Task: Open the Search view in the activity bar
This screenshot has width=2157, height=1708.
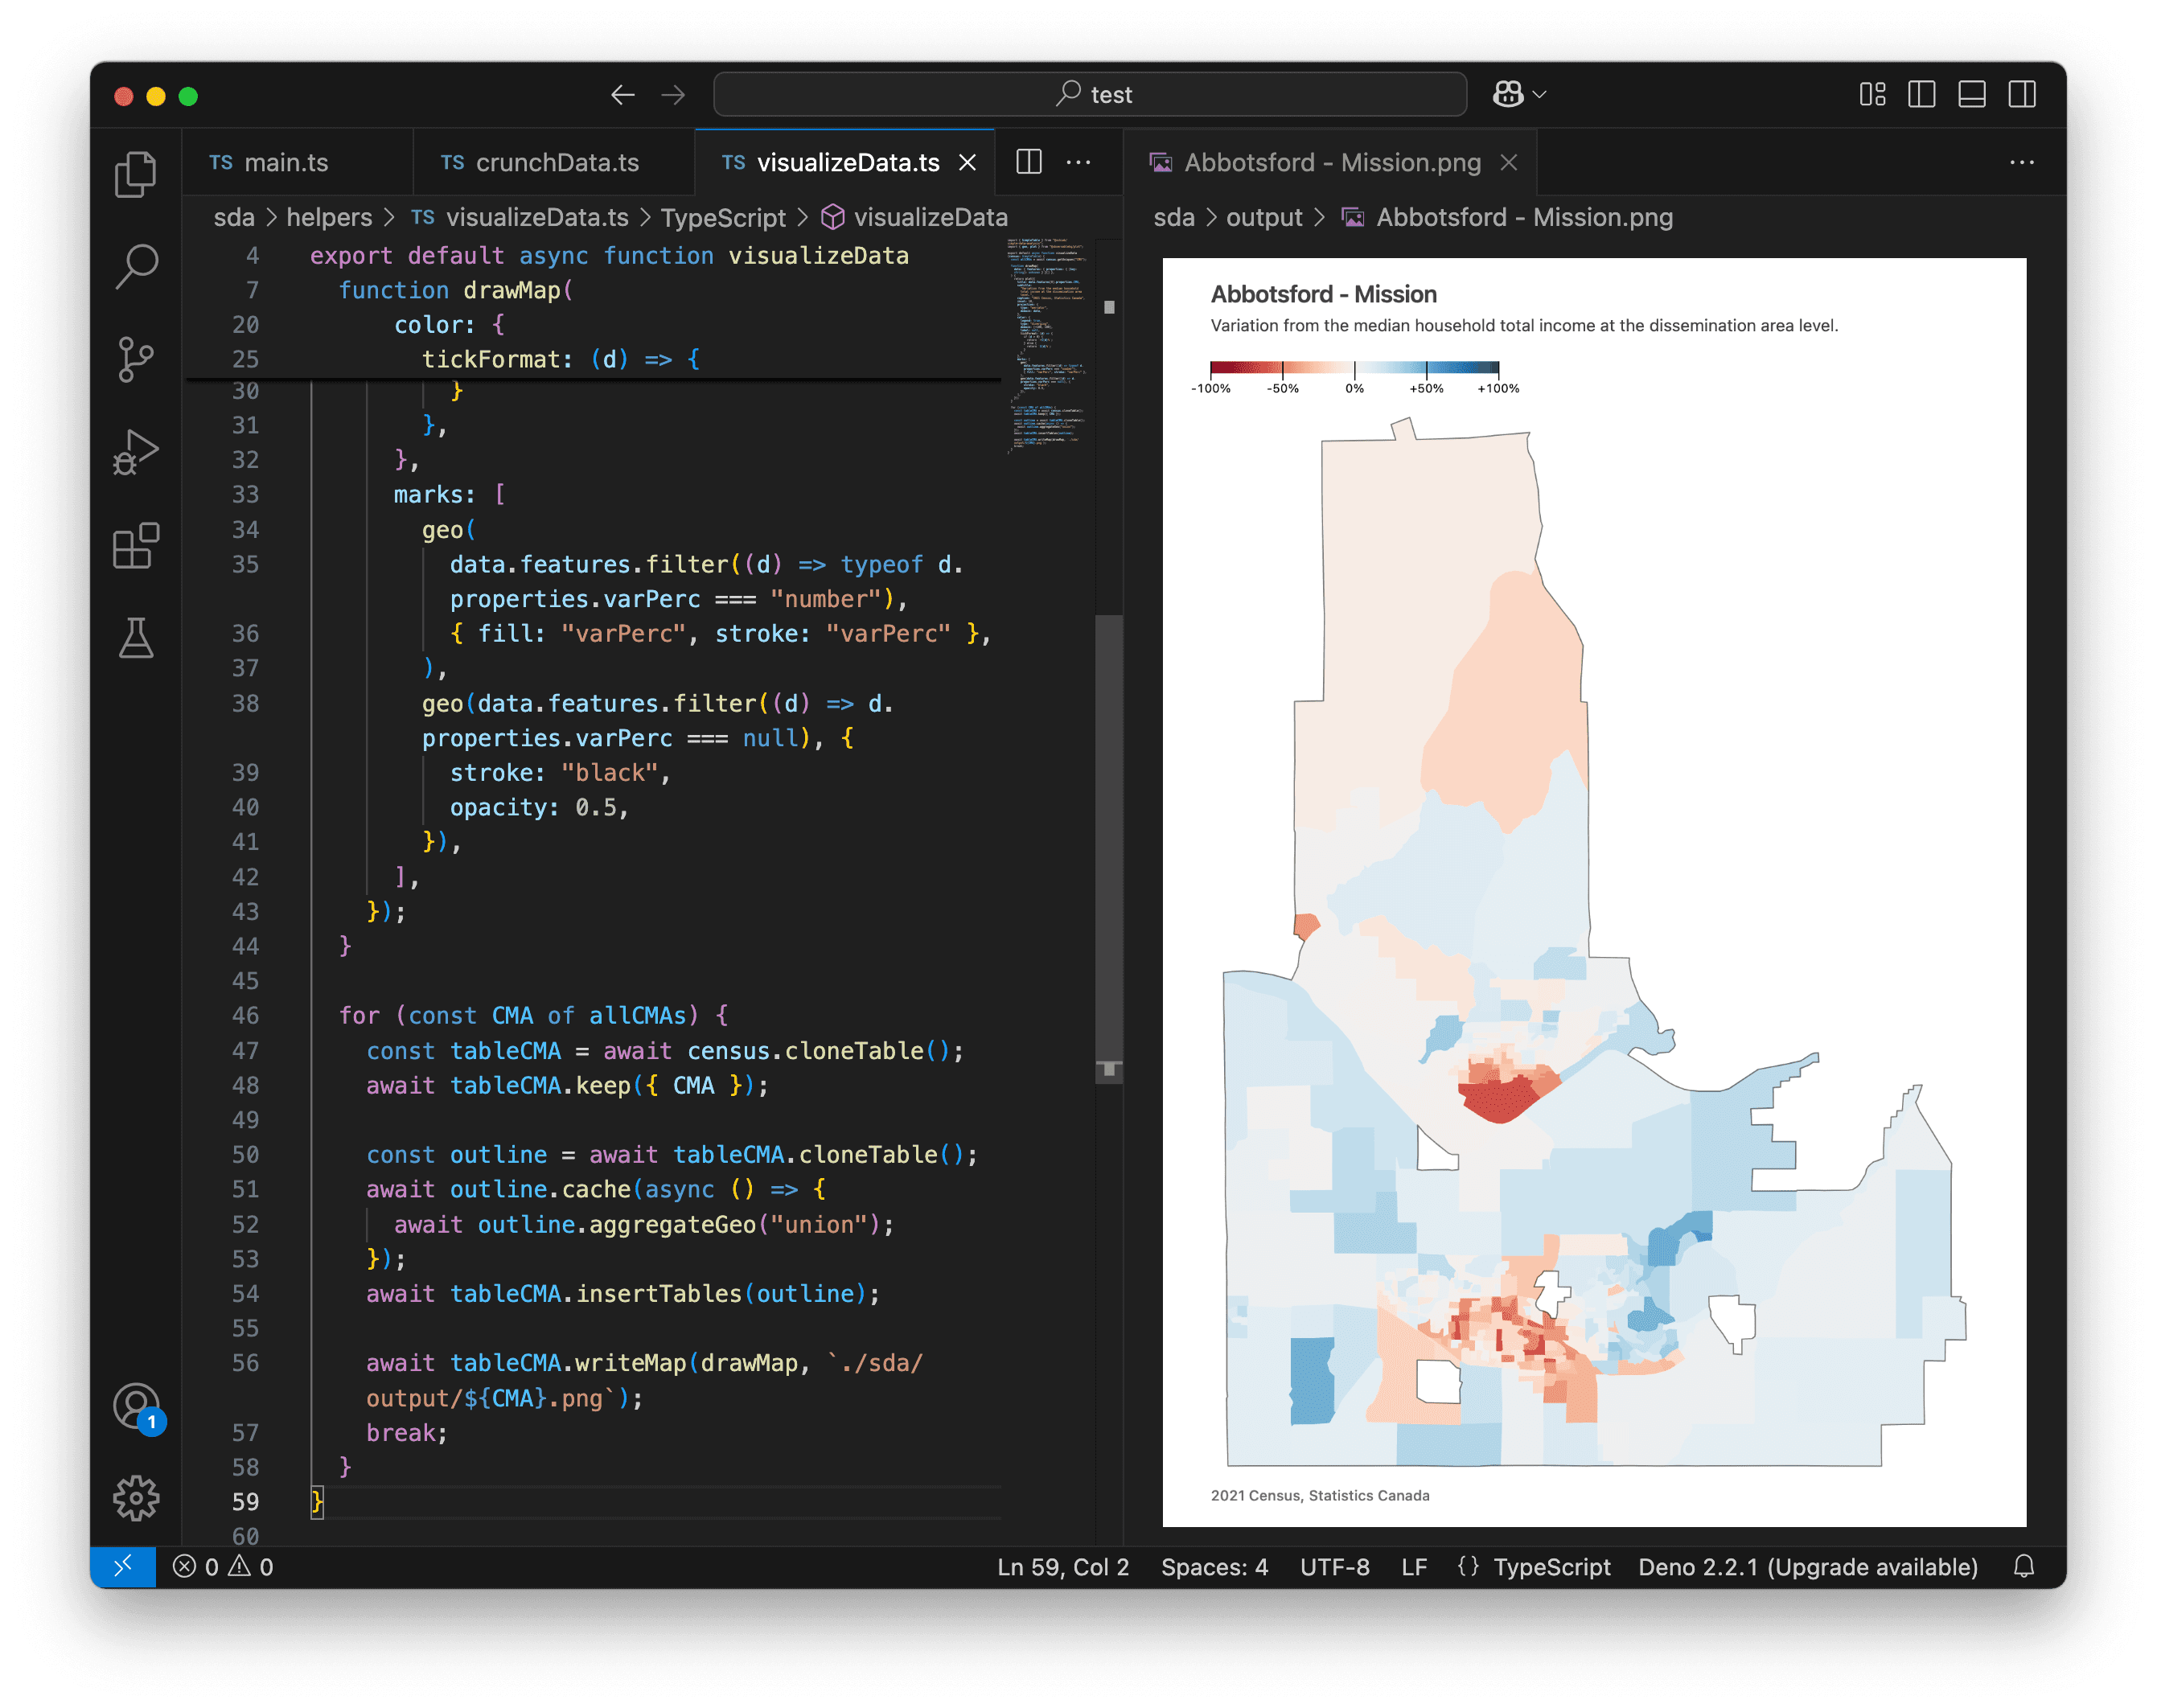Action: tap(136, 266)
